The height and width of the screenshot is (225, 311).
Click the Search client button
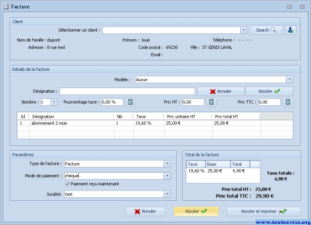tap(266, 30)
